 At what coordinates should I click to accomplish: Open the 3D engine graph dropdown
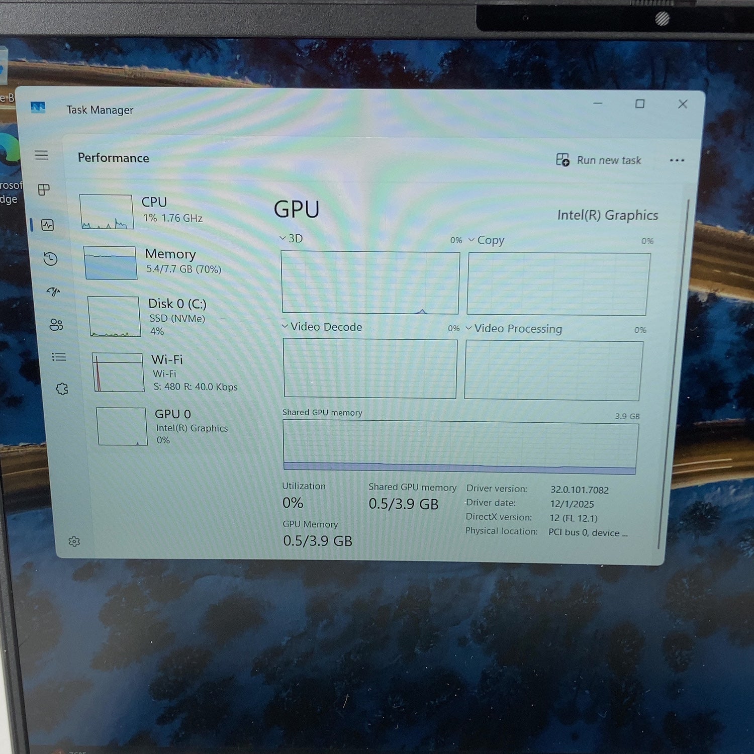283,238
